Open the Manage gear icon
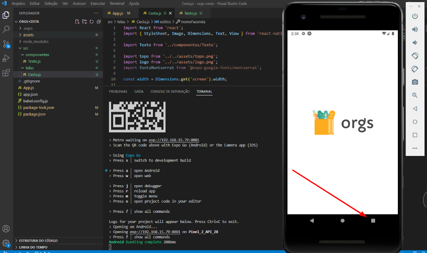 click(x=6, y=243)
